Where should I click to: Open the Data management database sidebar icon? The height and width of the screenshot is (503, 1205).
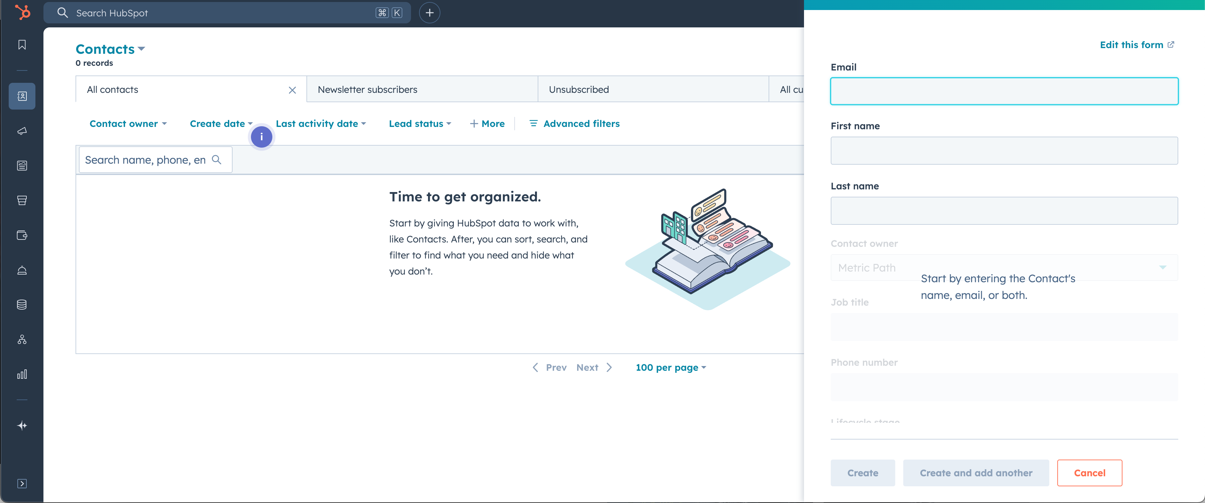pos(22,305)
